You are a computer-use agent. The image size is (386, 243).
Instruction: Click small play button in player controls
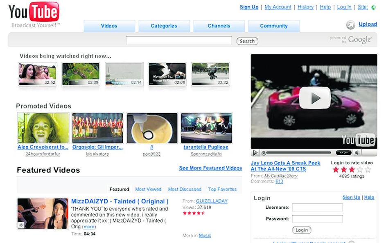click(x=255, y=153)
